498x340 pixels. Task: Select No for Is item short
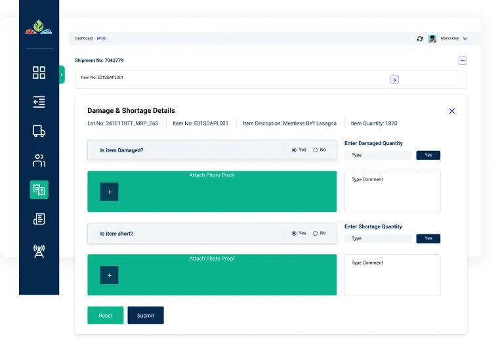tap(316, 234)
